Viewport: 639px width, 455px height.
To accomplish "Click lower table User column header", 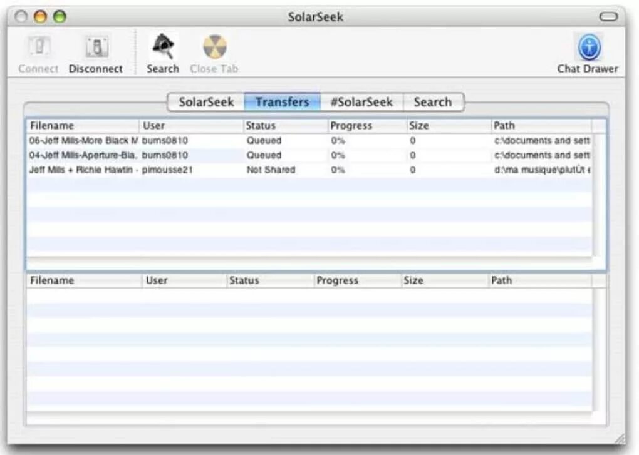I will 184,280.
